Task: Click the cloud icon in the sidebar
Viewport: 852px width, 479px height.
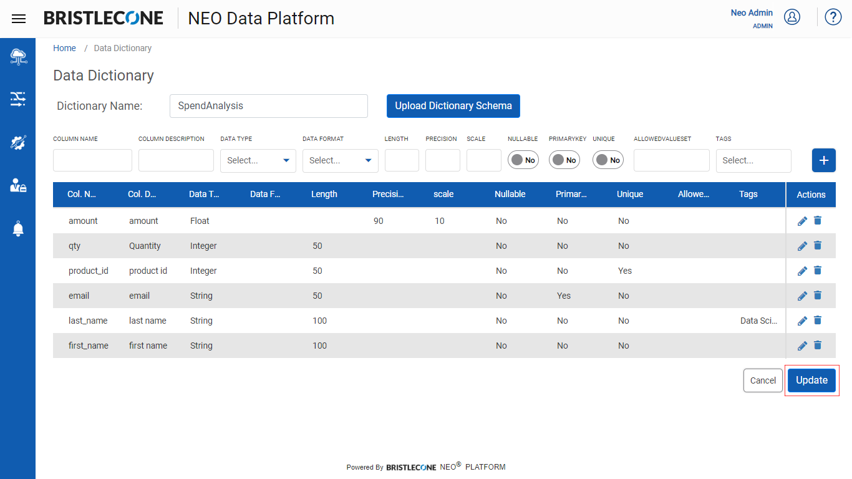Action: point(18,57)
